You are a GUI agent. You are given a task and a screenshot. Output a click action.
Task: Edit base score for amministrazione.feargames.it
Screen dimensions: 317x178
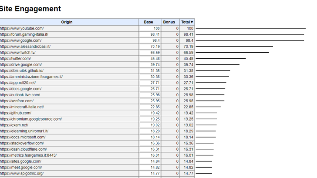click(150, 77)
